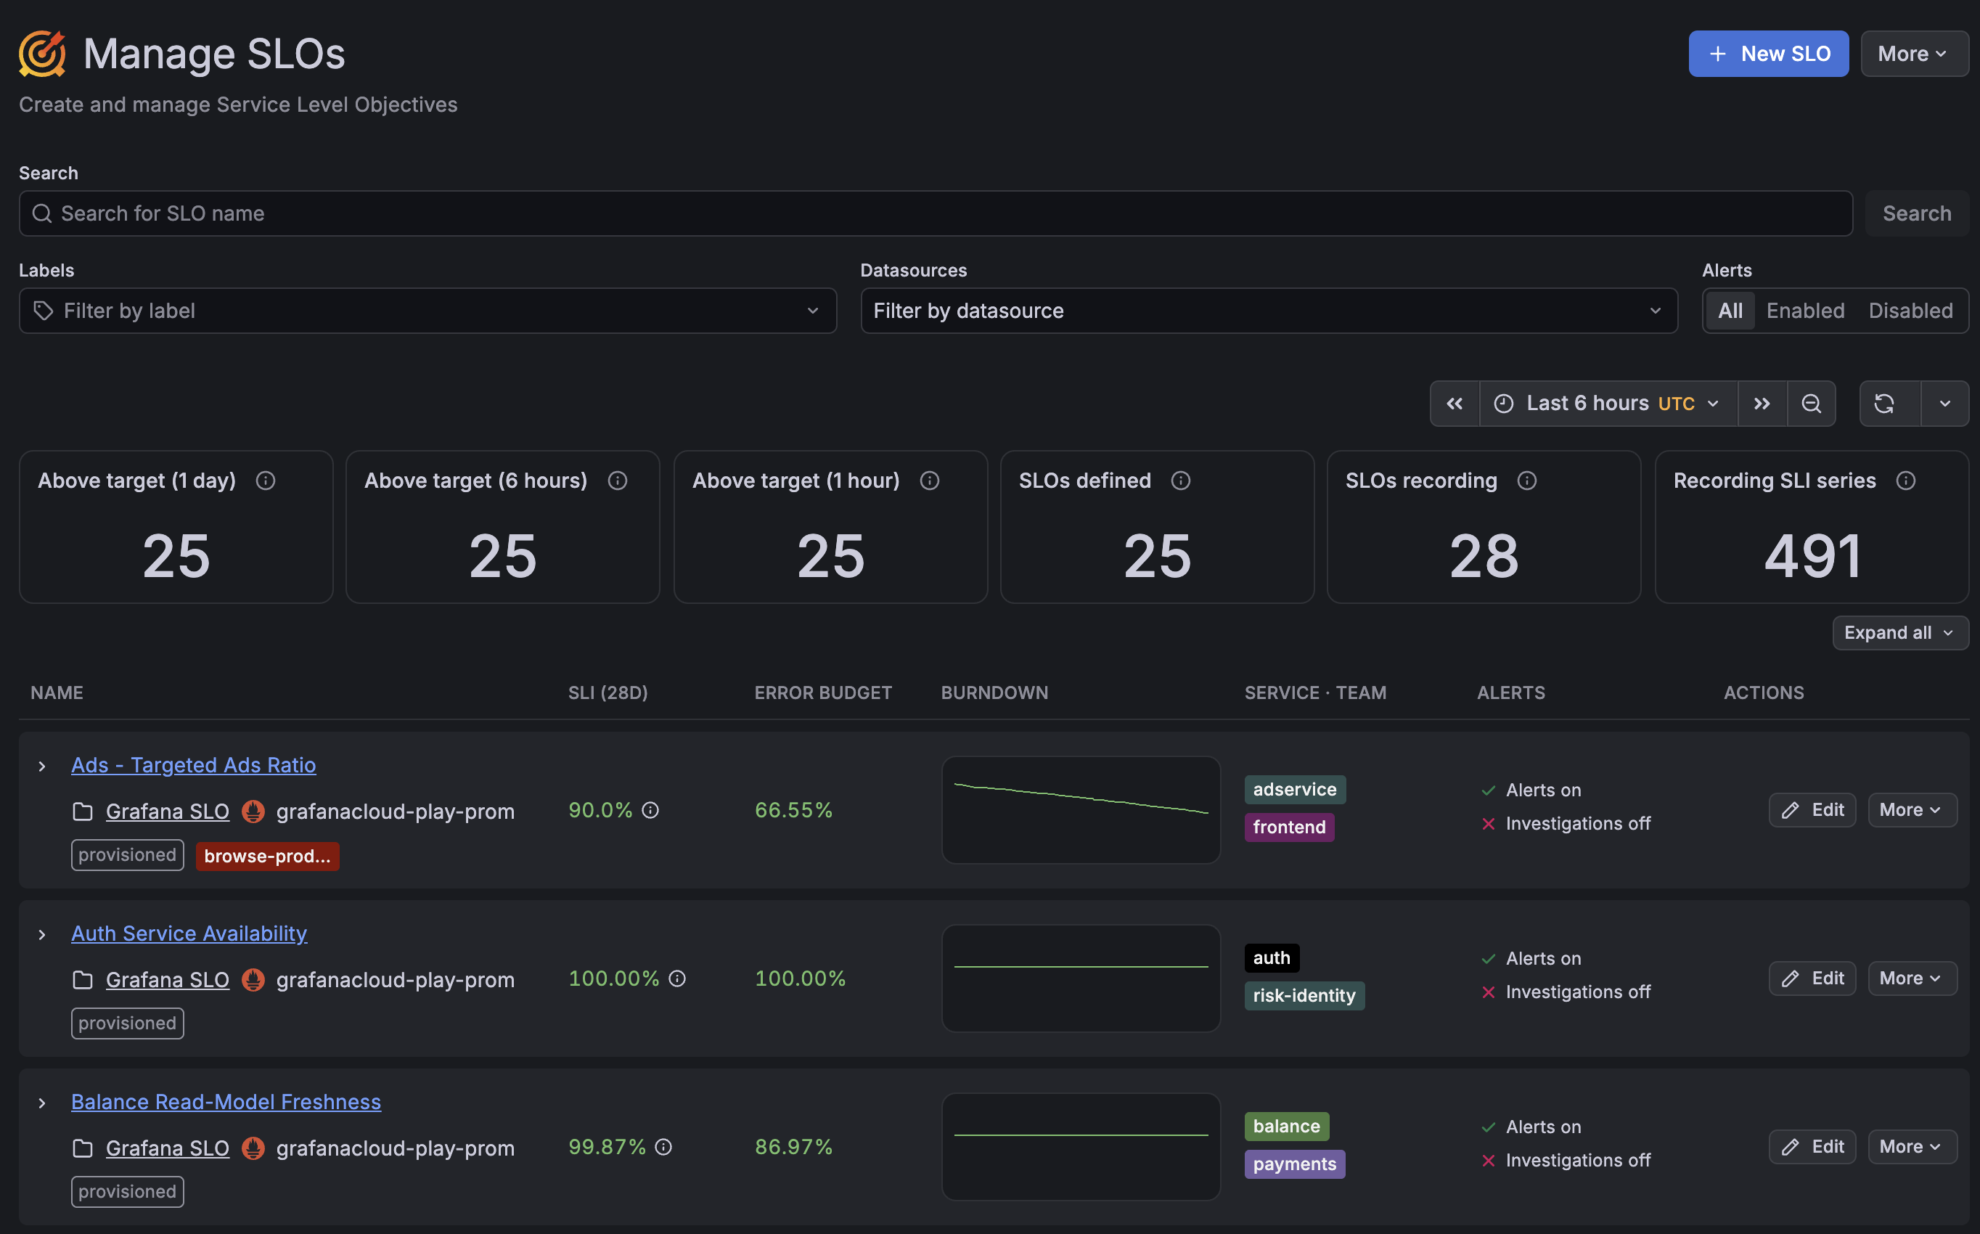Click the Search button
1980x1234 pixels.
pyautogui.click(x=1916, y=213)
